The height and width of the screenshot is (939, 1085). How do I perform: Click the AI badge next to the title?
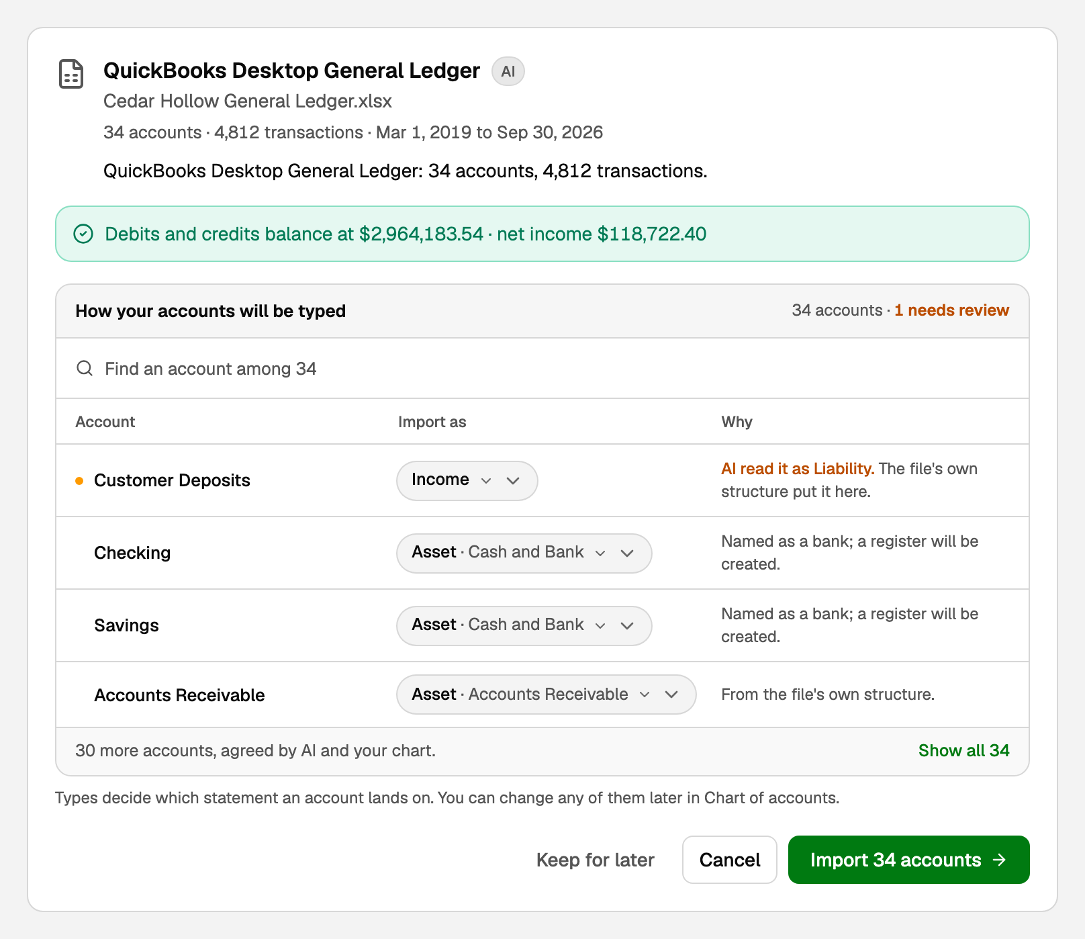[x=508, y=71]
